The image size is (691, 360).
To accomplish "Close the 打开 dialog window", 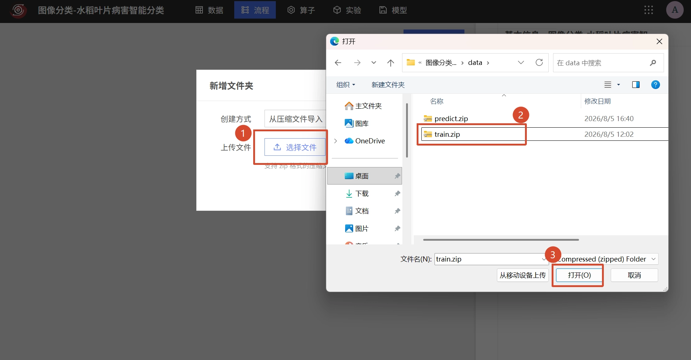I will pos(659,42).
